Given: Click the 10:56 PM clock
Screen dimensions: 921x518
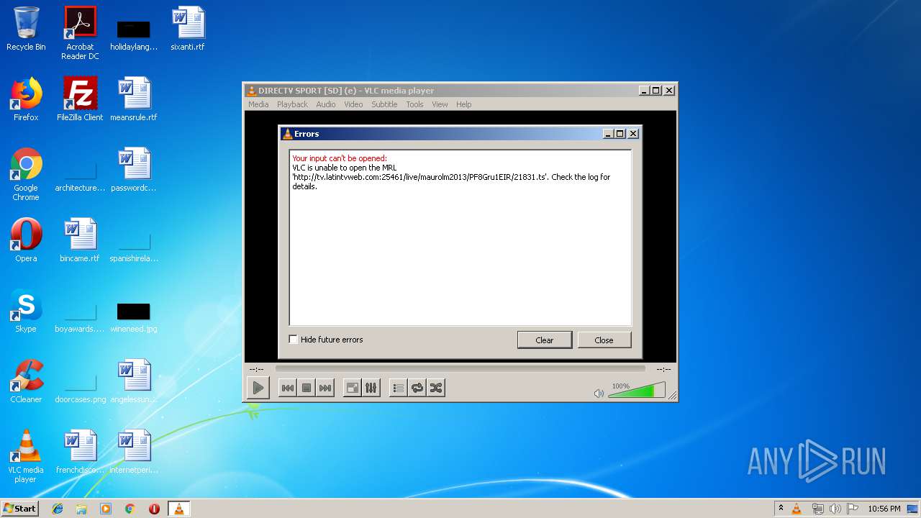Looking at the screenshot, I should (884, 509).
